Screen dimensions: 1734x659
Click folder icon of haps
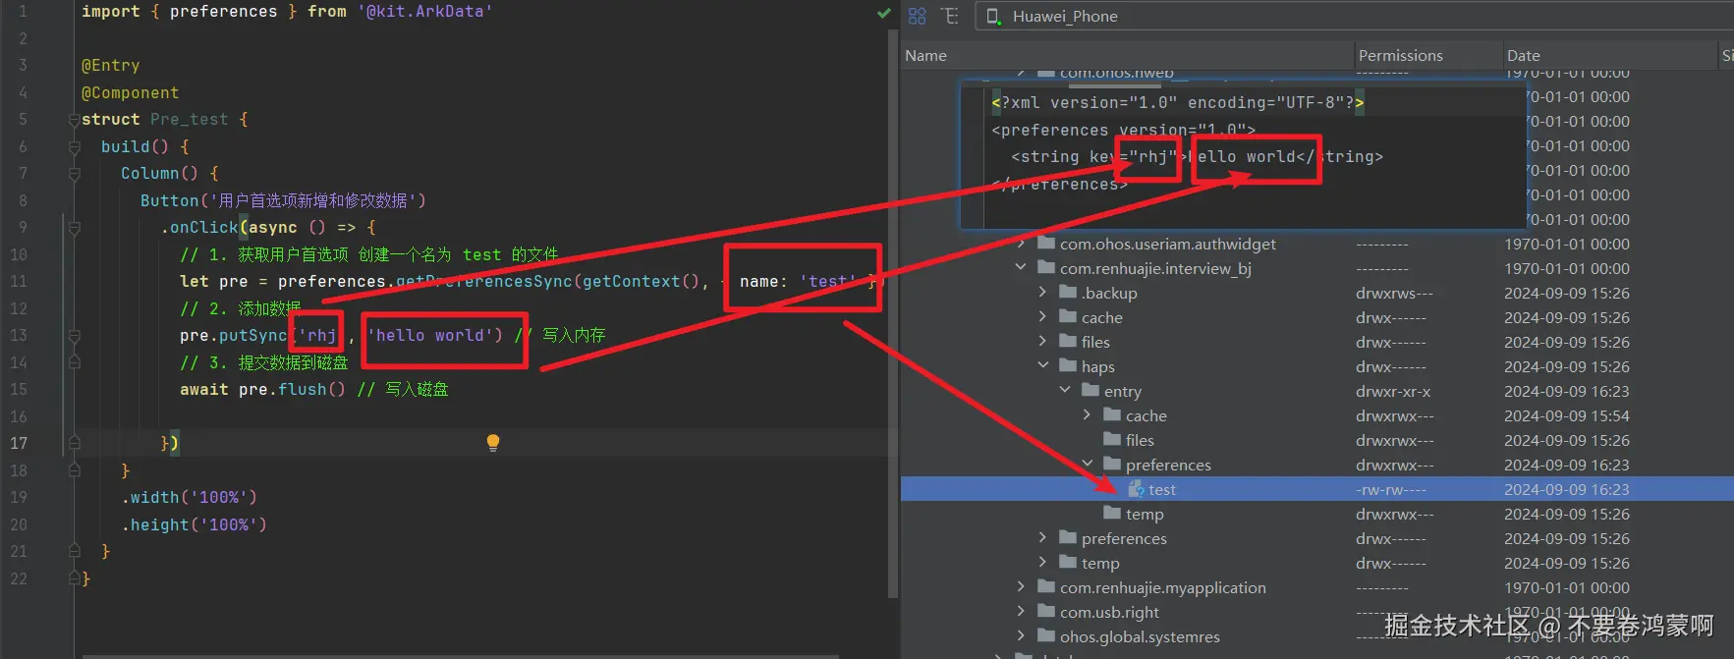click(1068, 366)
